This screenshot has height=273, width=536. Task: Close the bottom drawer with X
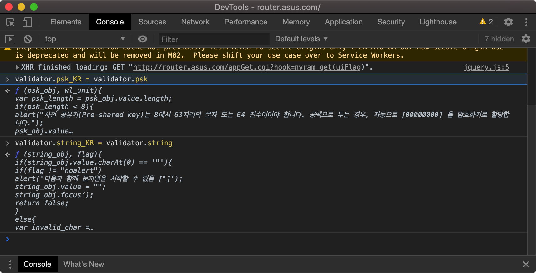526,264
